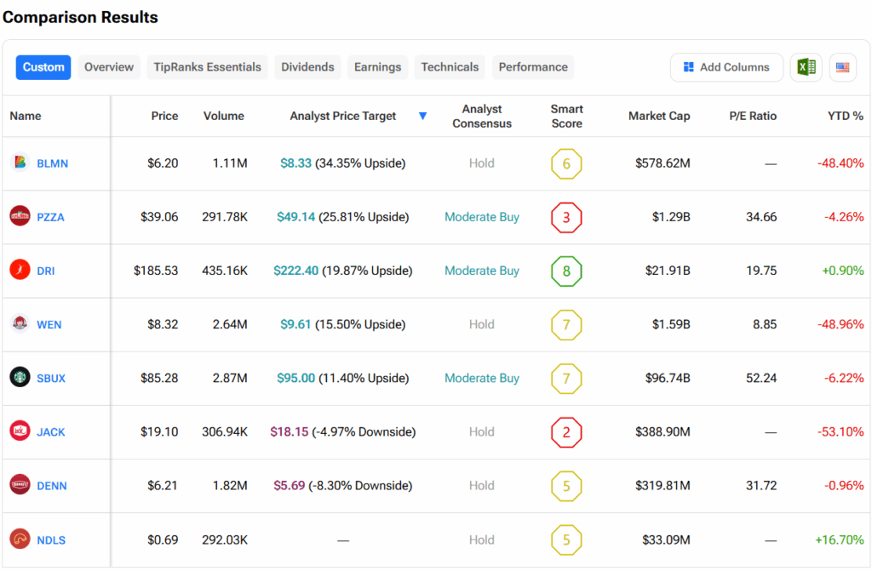Image resolution: width=872 pixels, height=571 pixels.
Task: Click the Jack in the Box logo icon
Action: click(20, 431)
